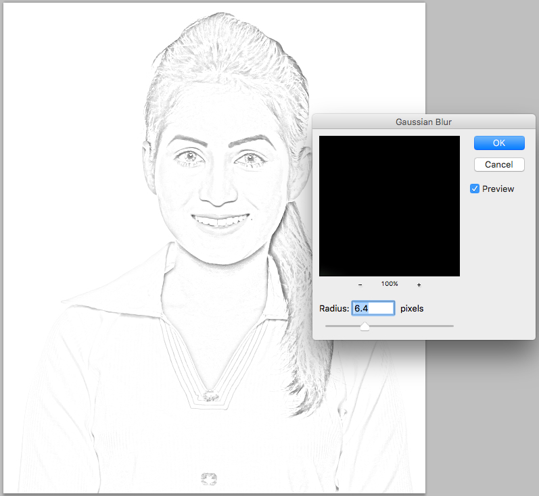Click the "Radius:" label text
539x496 pixels.
tap(334, 308)
